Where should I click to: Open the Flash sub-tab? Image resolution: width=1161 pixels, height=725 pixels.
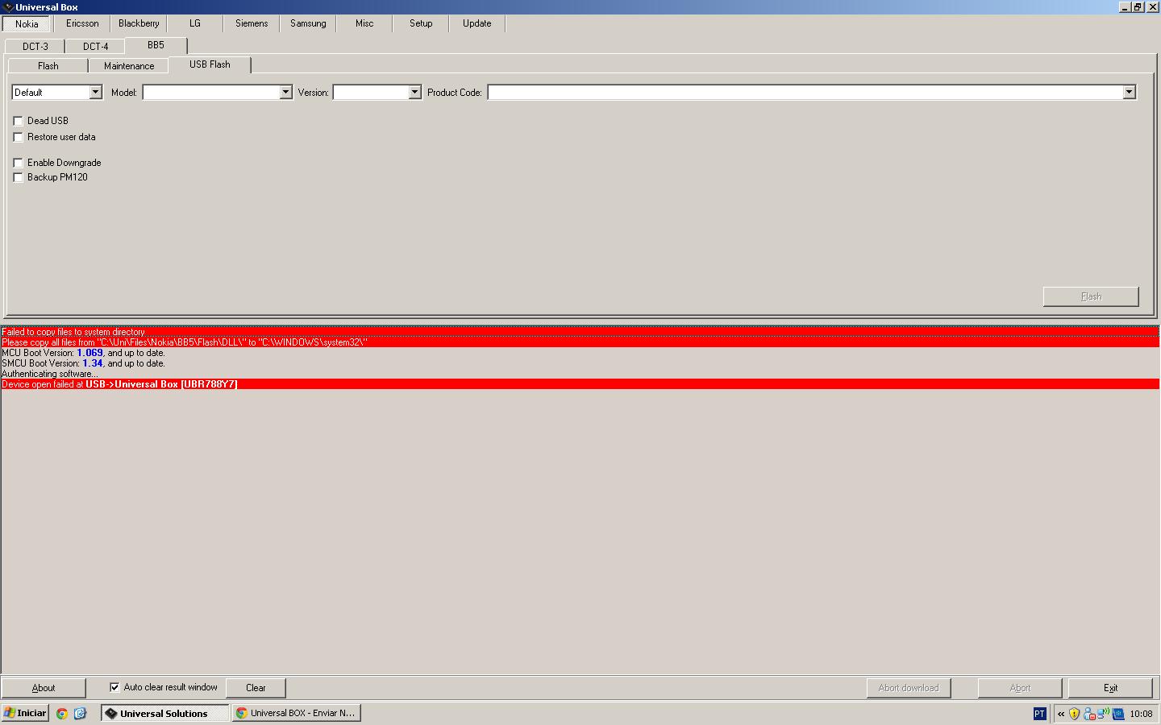(x=48, y=66)
